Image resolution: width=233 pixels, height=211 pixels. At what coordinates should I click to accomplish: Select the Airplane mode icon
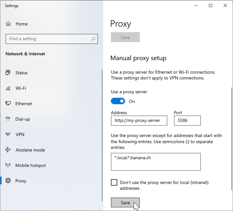(x=8, y=150)
